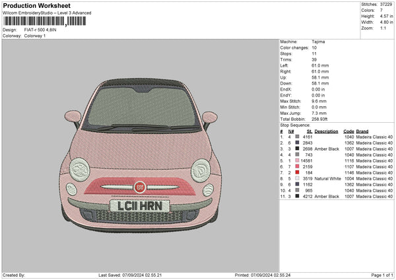Click the Brand column header
The image size is (396, 280).
362,131
